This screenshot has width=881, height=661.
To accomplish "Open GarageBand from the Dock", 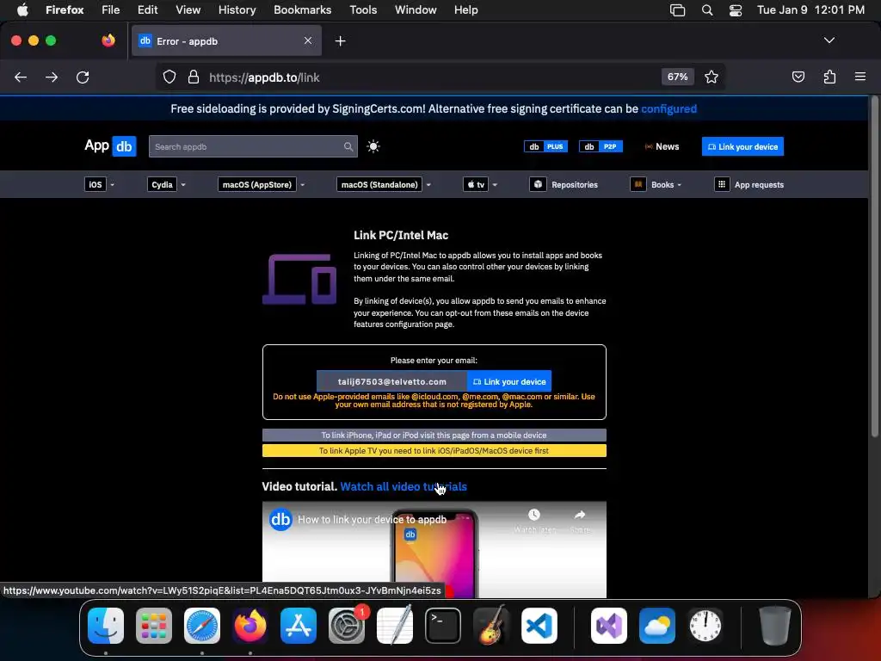I will [491, 626].
